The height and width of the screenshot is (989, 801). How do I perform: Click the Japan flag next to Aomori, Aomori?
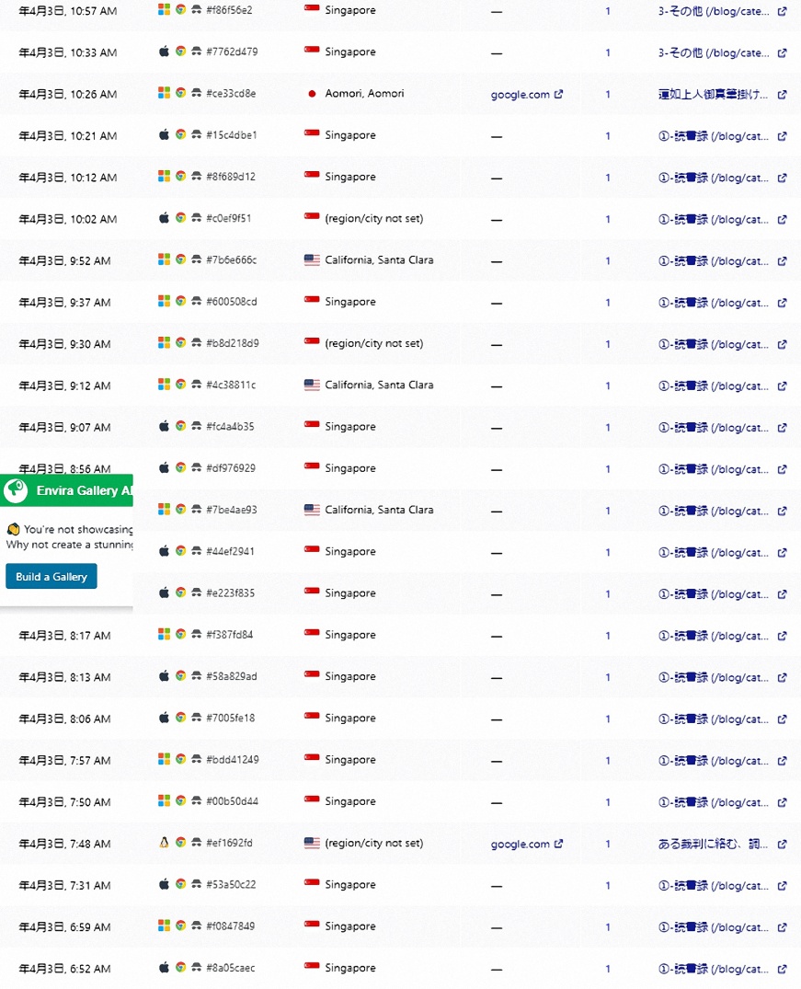[x=312, y=94]
